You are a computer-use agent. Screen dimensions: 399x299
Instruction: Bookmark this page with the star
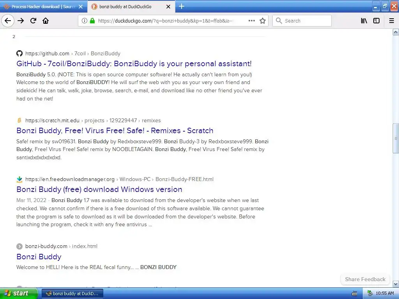tap(263, 21)
